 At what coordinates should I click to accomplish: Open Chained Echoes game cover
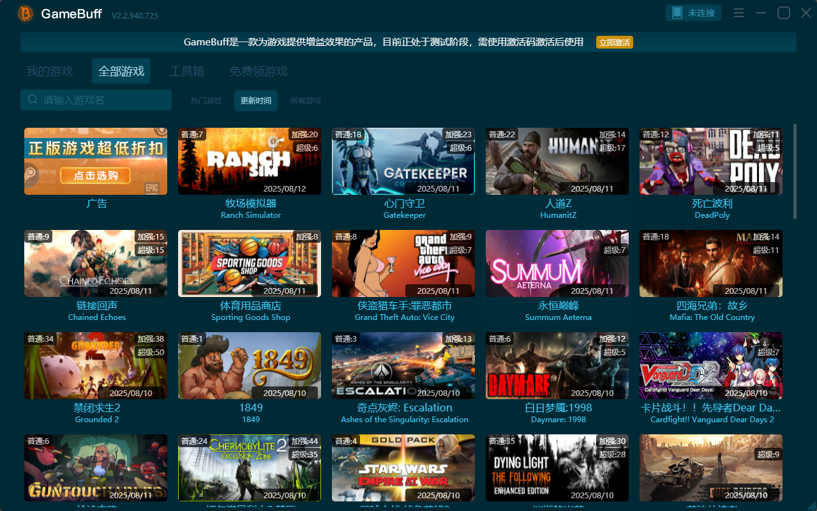pos(96,263)
